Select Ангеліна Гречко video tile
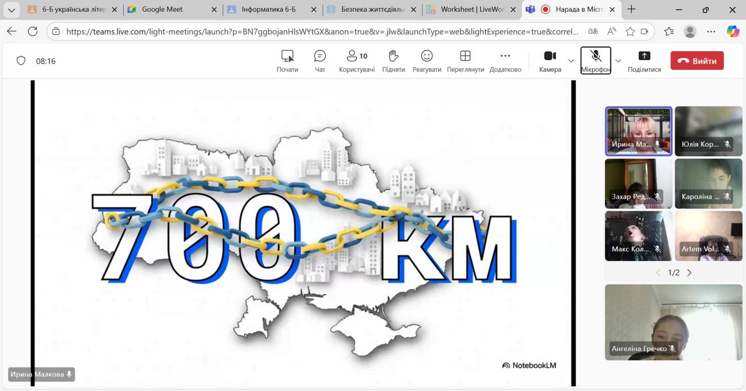Screen dimensions: 746x391 673,322
